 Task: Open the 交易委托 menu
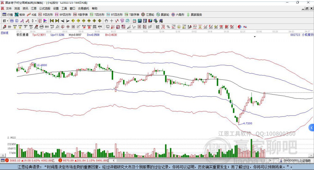[83, 8]
